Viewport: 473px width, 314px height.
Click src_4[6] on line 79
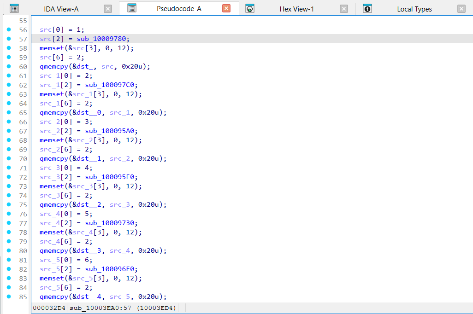(56, 242)
